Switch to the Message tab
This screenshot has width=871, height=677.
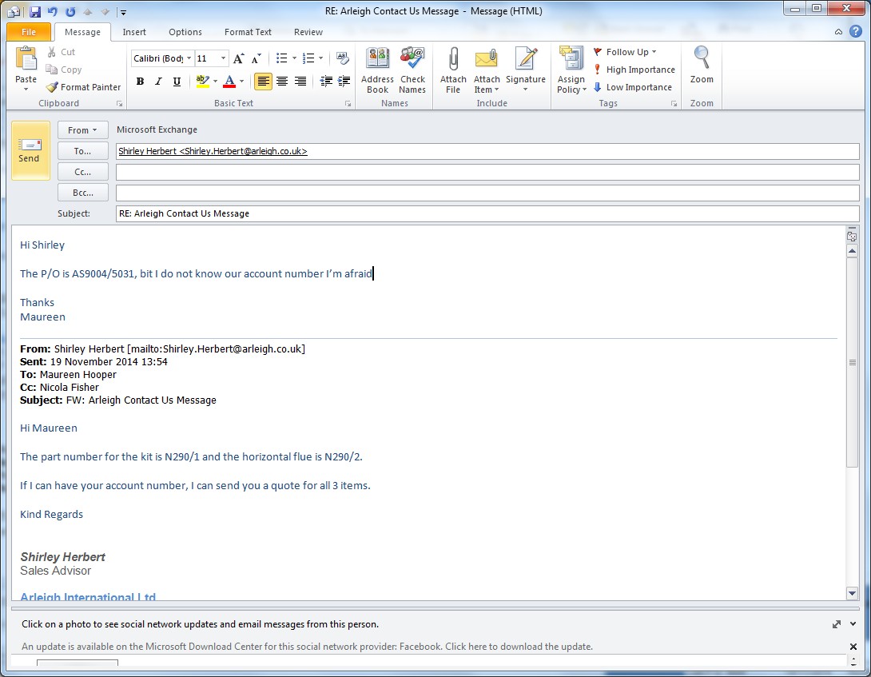pyautogui.click(x=82, y=32)
